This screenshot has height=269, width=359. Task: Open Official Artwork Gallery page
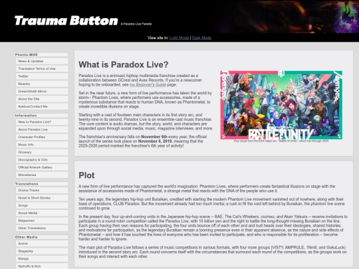tap(42, 167)
